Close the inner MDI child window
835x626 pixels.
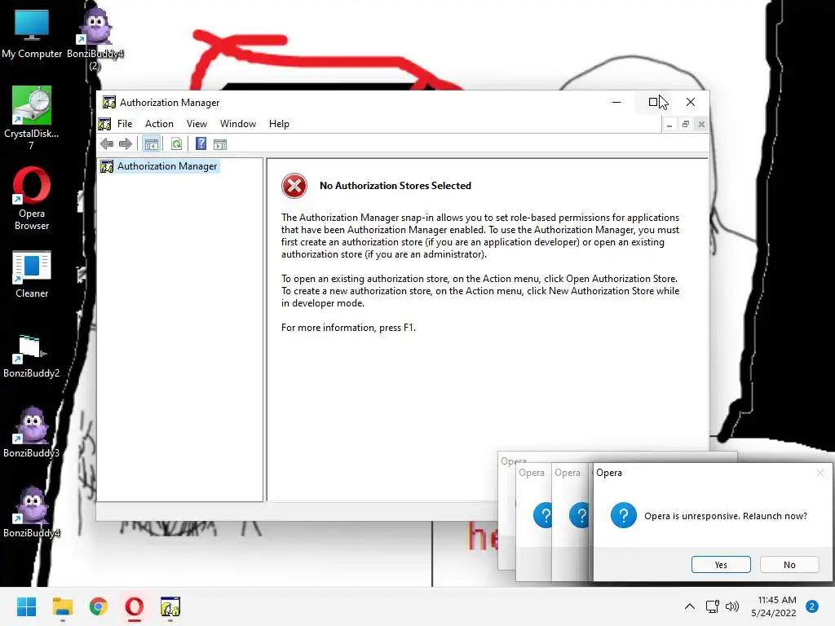click(x=701, y=125)
